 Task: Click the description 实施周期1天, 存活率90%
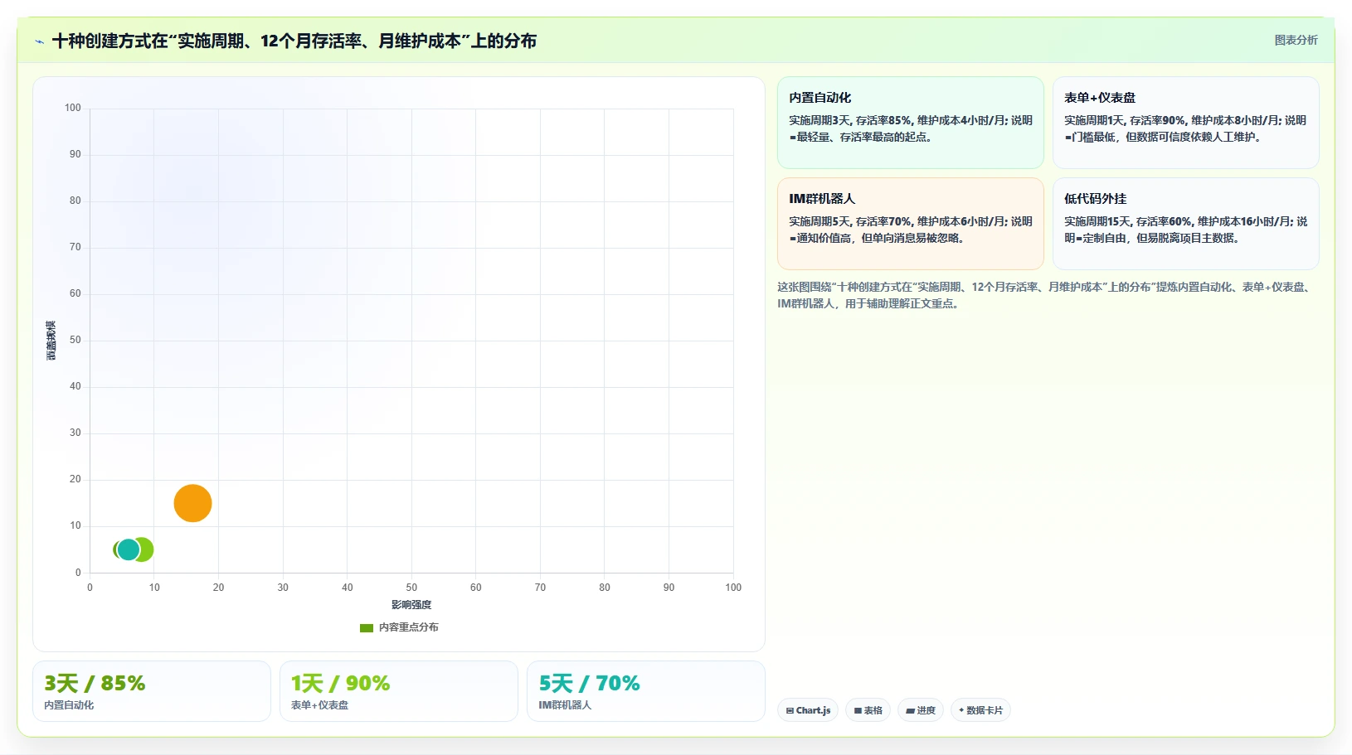click(1185, 128)
